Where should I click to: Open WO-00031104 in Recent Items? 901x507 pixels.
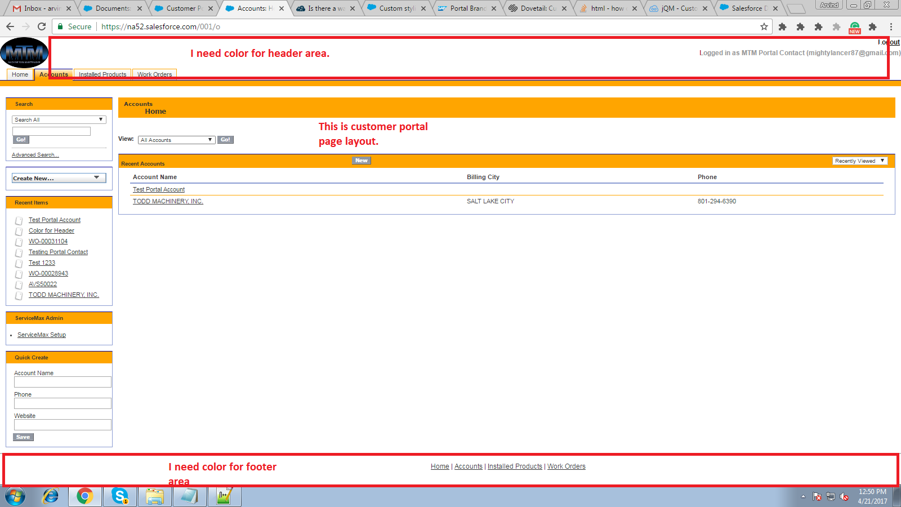pos(48,242)
